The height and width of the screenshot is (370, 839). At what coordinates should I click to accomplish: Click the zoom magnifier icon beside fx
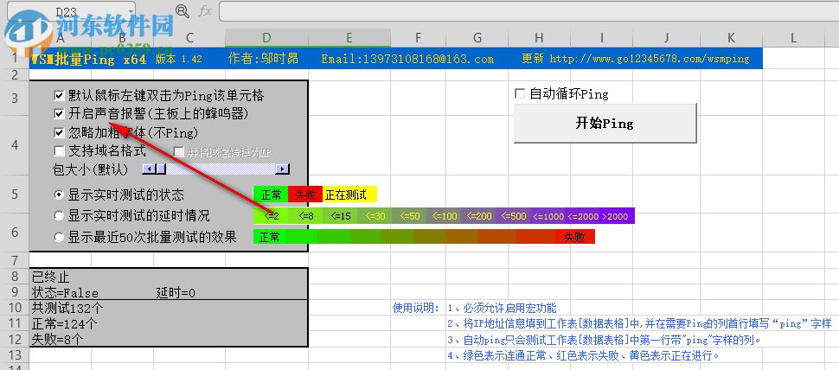(182, 11)
